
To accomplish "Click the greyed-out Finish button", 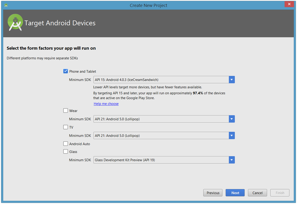I will (279, 193).
